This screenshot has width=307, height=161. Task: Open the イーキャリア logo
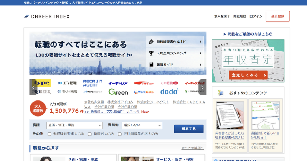coord(118,83)
